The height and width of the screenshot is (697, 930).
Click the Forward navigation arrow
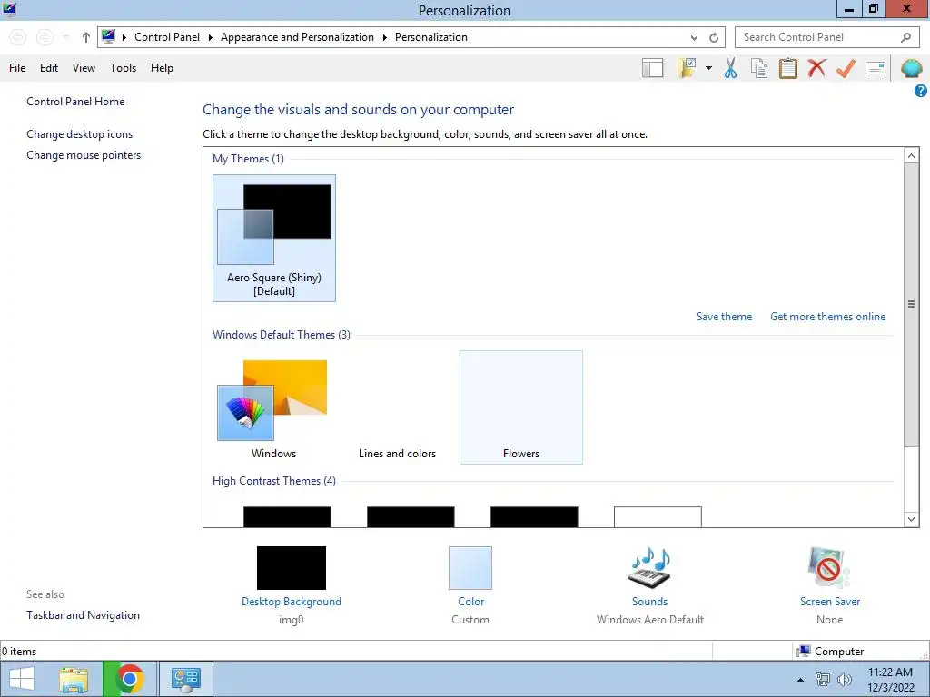pos(45,37)
